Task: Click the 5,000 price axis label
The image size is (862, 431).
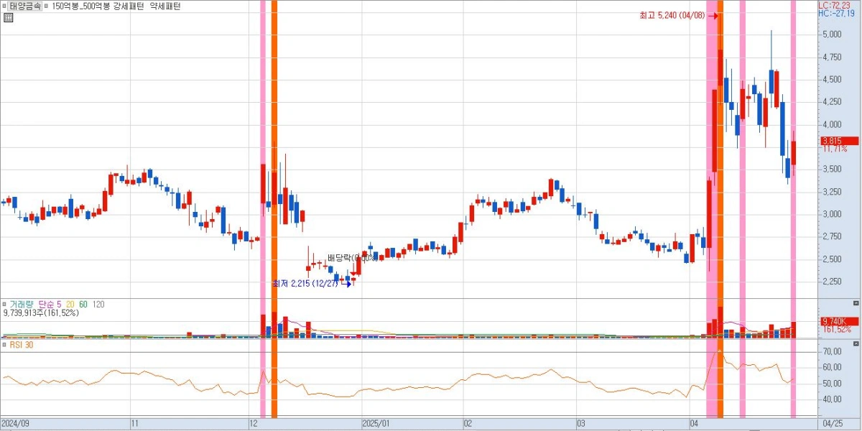Action: (832, 34)
